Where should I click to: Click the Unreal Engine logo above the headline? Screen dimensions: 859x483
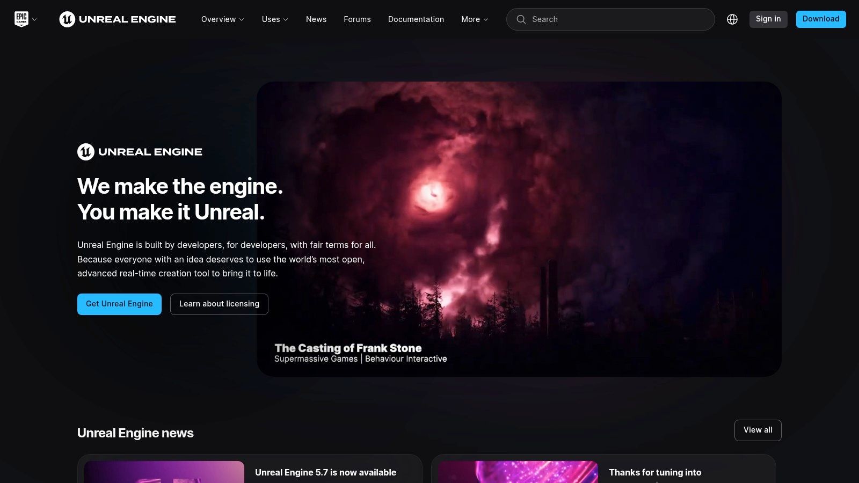(139, 152)
